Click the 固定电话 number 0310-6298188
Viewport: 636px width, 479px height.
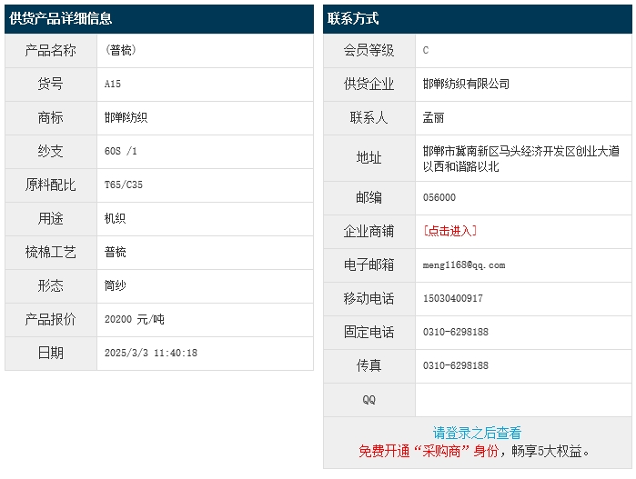tap(456, 332)
